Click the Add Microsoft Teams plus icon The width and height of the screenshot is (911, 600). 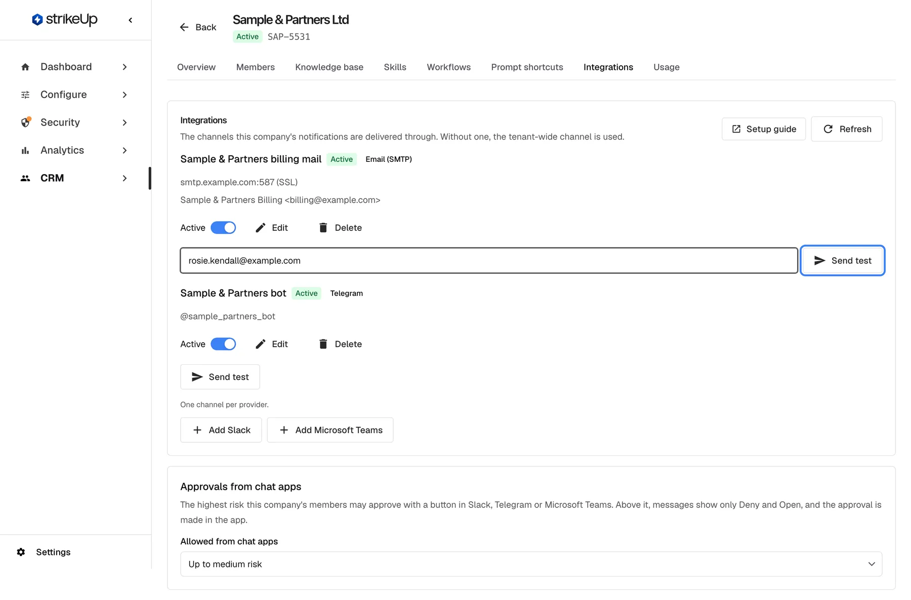point(284,430)
